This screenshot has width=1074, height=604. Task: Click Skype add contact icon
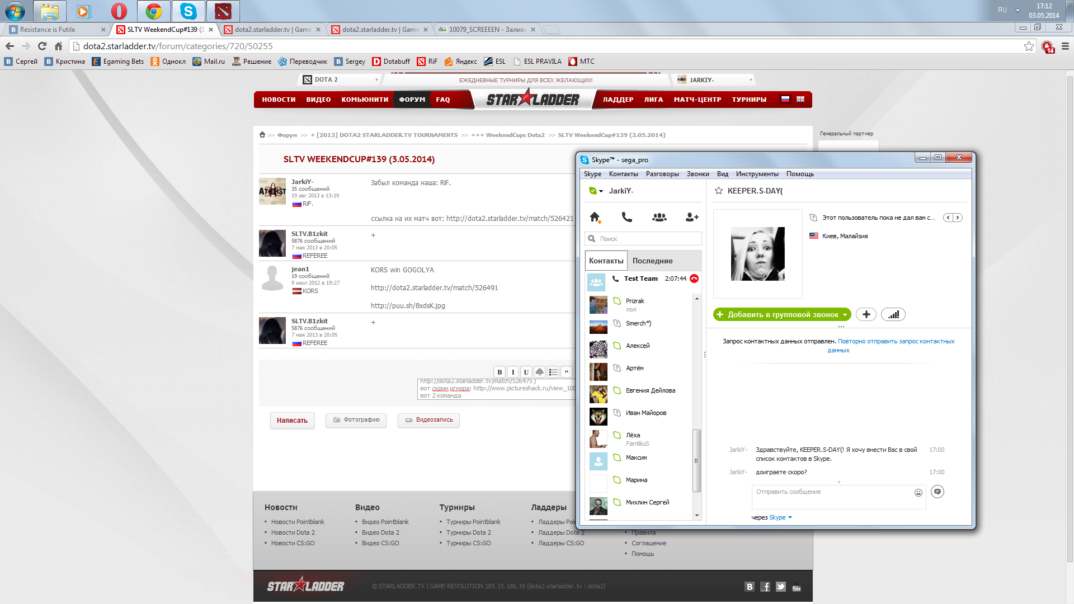point(692,217)
